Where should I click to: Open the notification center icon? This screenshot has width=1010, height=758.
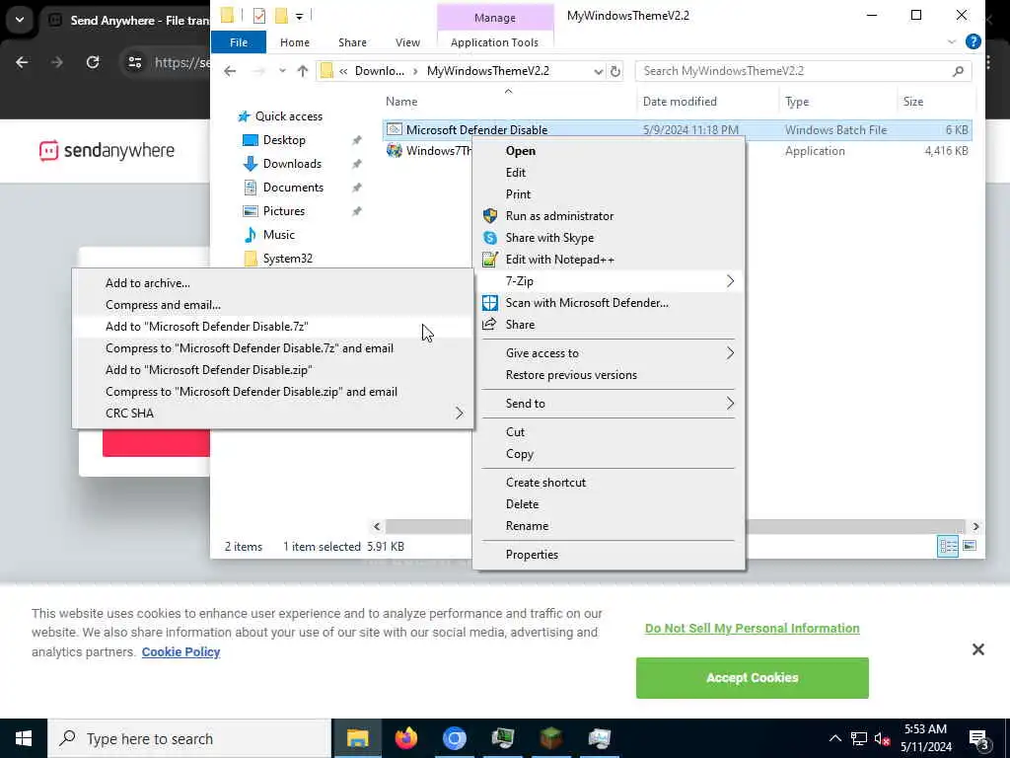coord(979,738)
